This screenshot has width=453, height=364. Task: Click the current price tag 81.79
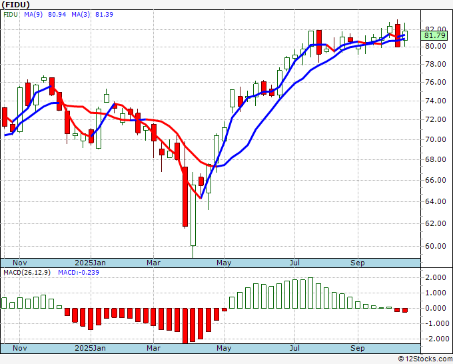[x=434, y=35]
